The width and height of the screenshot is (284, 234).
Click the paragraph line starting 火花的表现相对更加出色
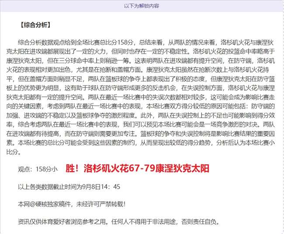pos(138,70)
